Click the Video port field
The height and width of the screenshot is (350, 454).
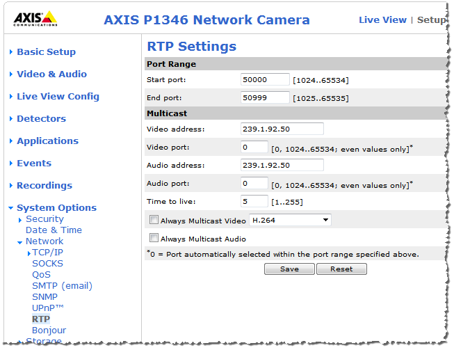(254, 148)
